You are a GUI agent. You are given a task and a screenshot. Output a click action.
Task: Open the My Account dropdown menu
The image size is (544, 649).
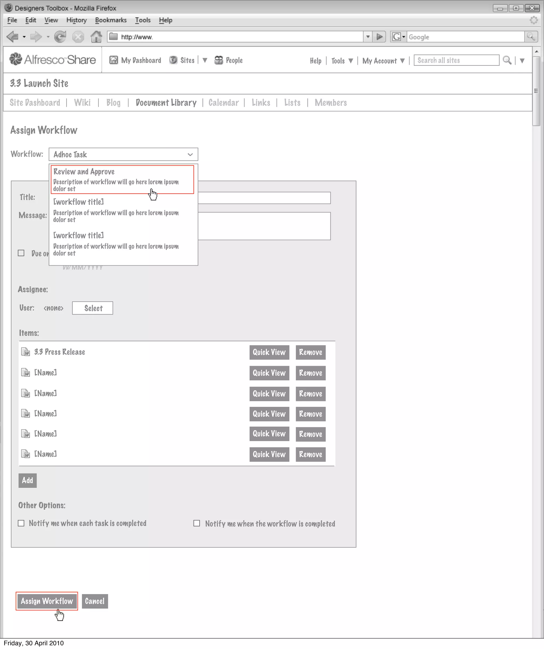click(x=384, y=61)
